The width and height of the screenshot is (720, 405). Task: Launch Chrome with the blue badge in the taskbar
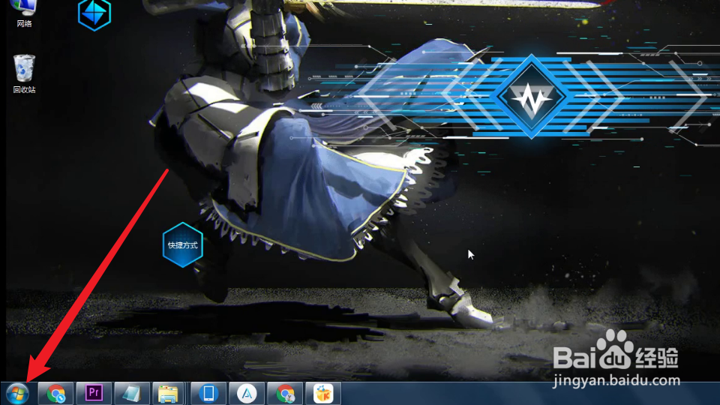pyautogui.click(x=55, y=394)
